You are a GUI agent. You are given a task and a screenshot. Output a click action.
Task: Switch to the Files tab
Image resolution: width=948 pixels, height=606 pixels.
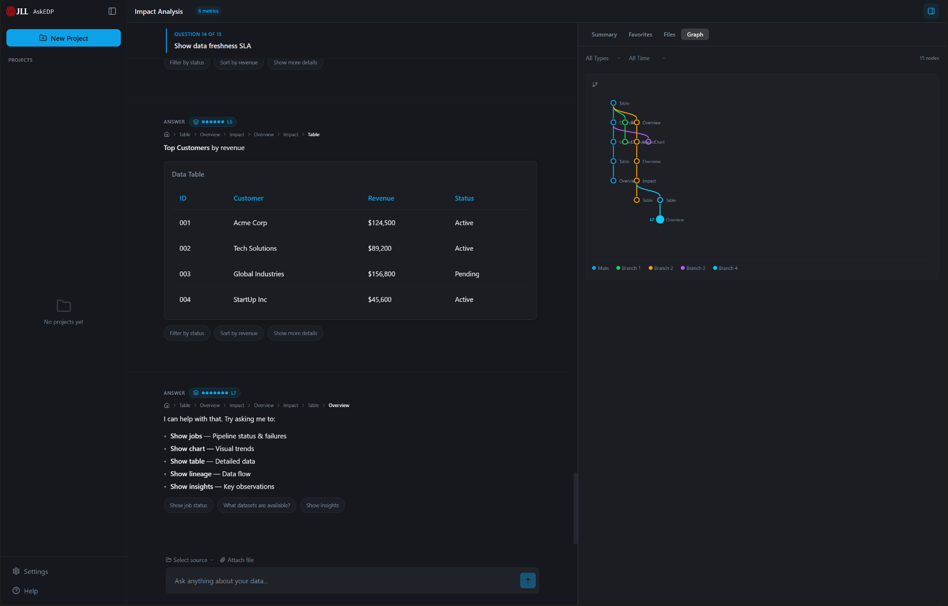tap(669, 35)
